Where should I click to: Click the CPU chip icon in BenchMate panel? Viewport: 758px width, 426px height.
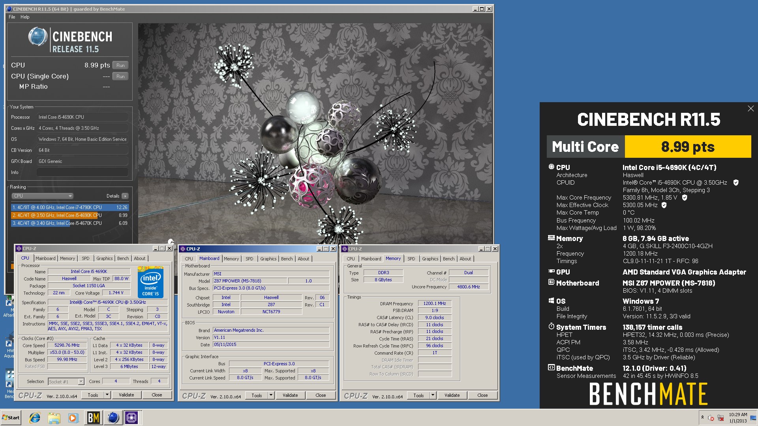pyautogui.click(x=551, y=167)
